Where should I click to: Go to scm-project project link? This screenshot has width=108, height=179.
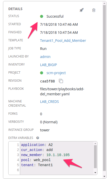[x=56, y=73]
